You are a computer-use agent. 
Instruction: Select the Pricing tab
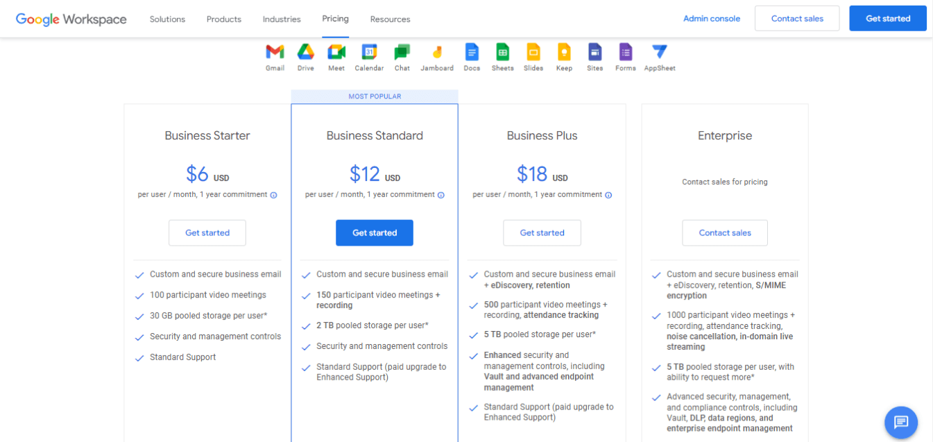click(x=336, y=19)
